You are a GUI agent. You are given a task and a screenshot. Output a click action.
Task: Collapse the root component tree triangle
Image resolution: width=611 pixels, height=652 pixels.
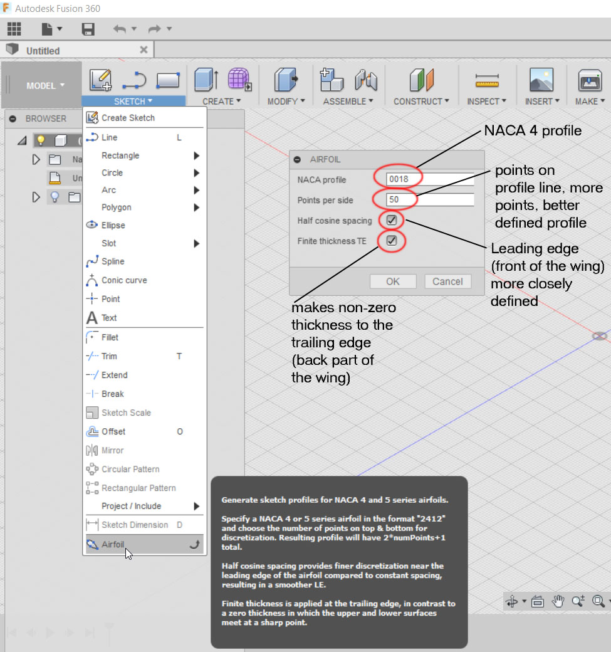(x=22, y=141)
